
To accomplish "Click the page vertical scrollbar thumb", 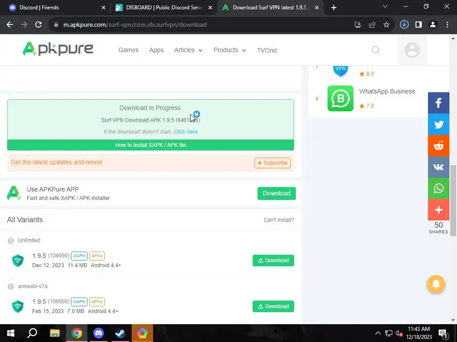I will 453,200.
